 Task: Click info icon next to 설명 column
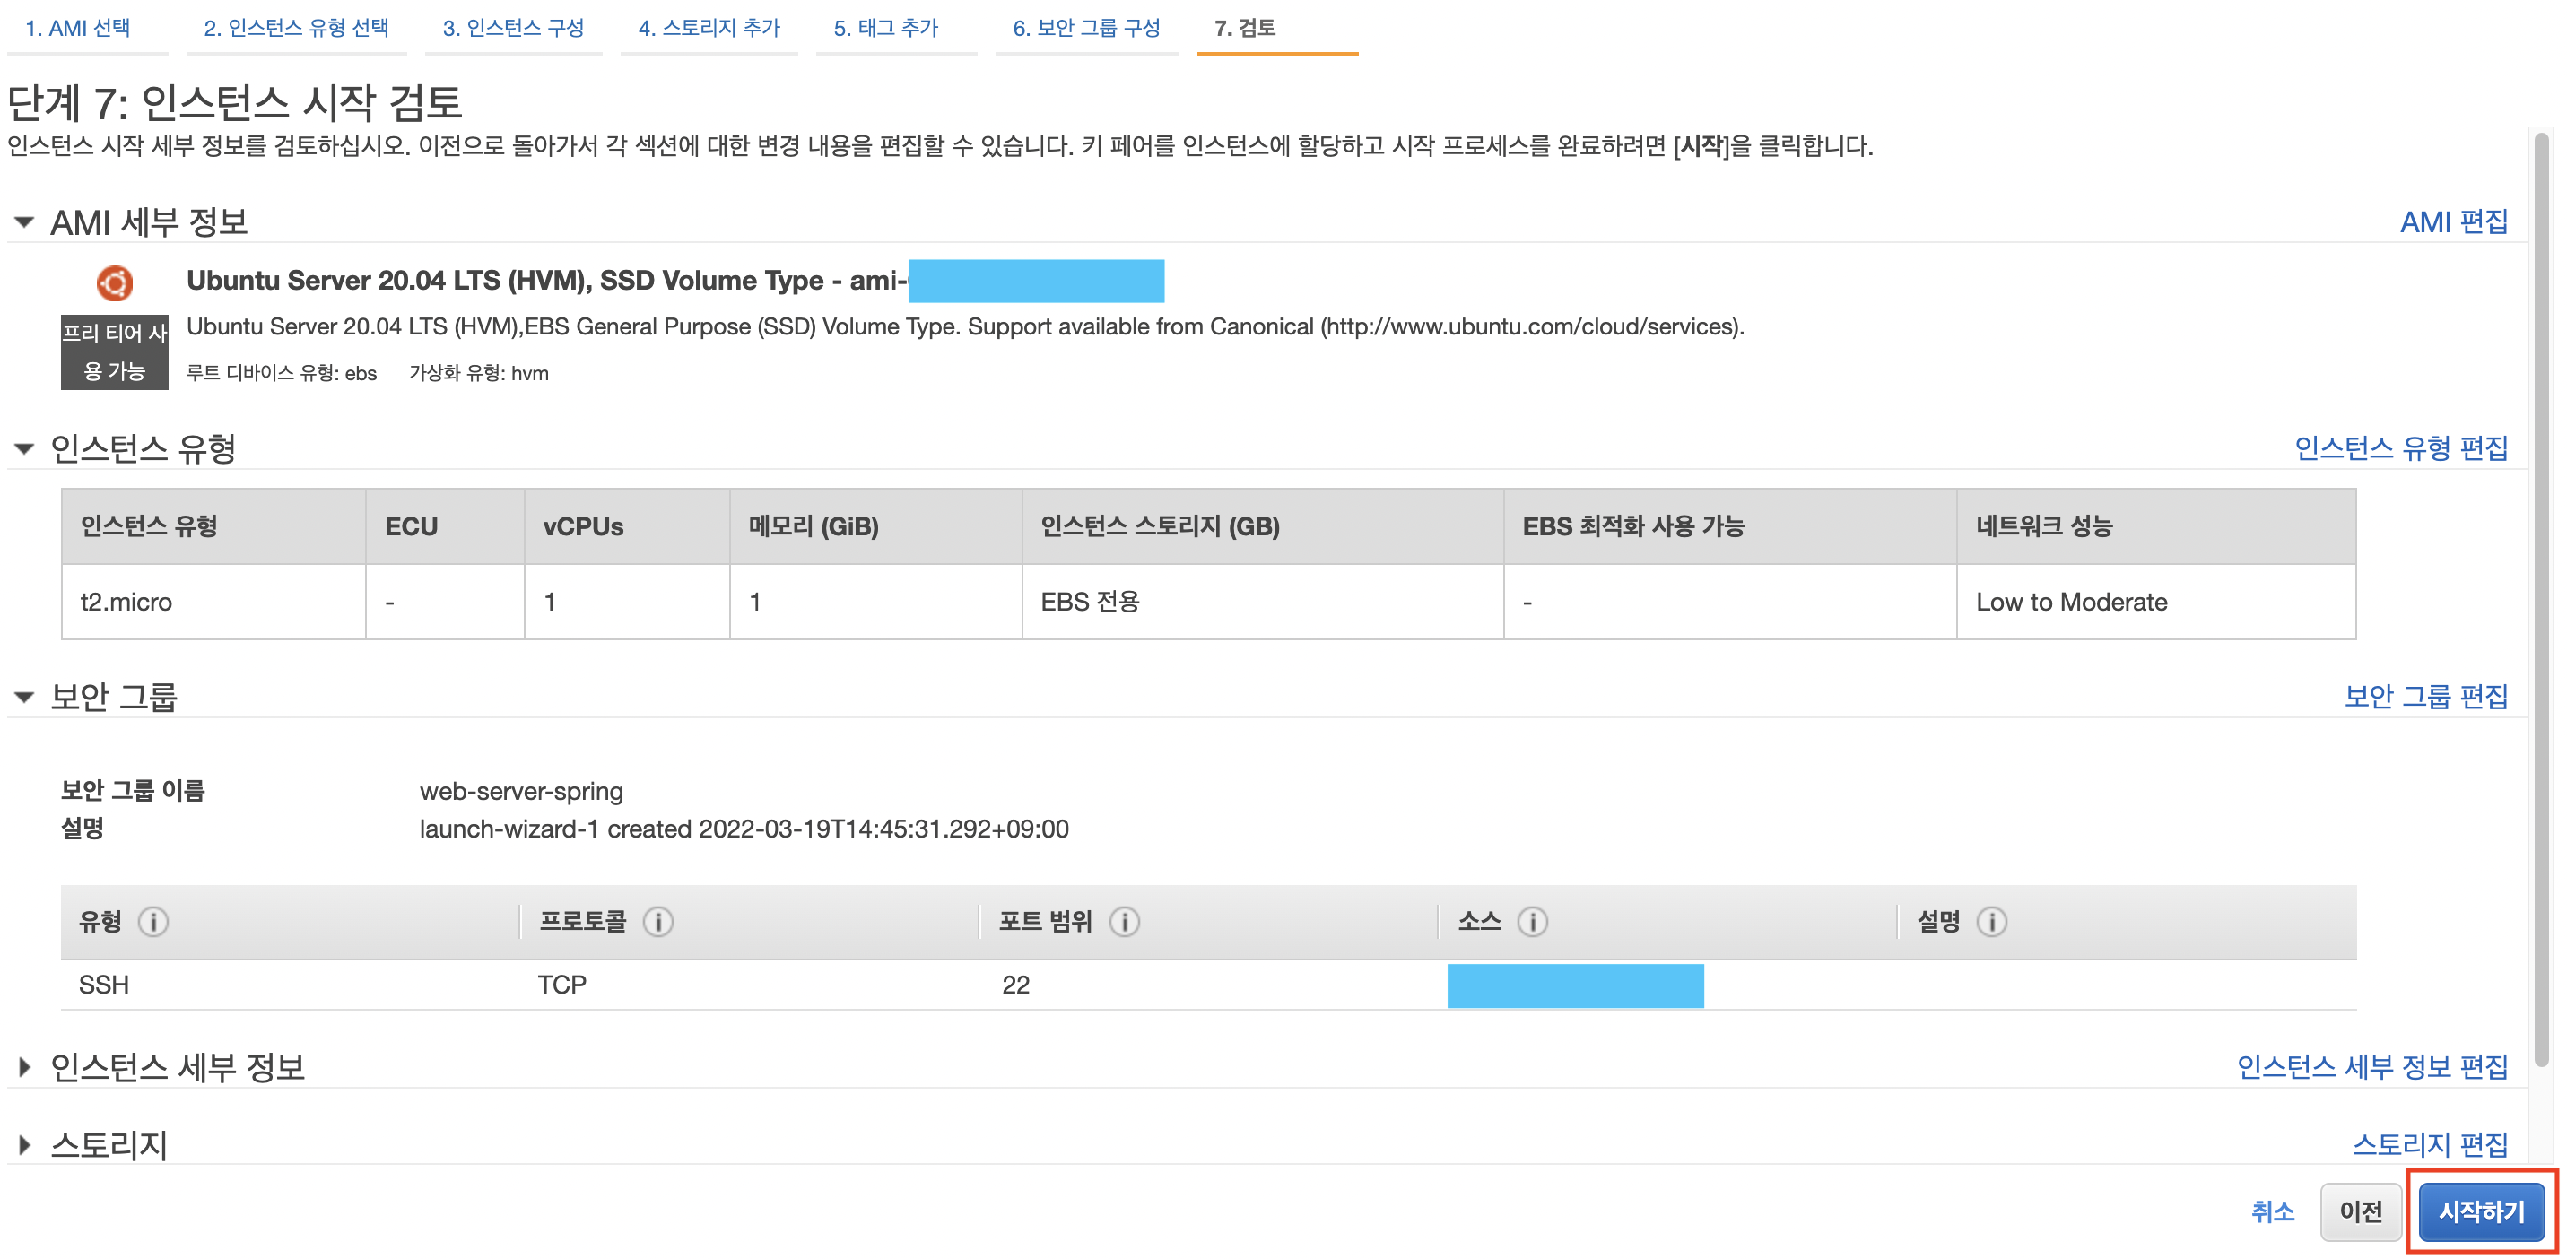1991,921
